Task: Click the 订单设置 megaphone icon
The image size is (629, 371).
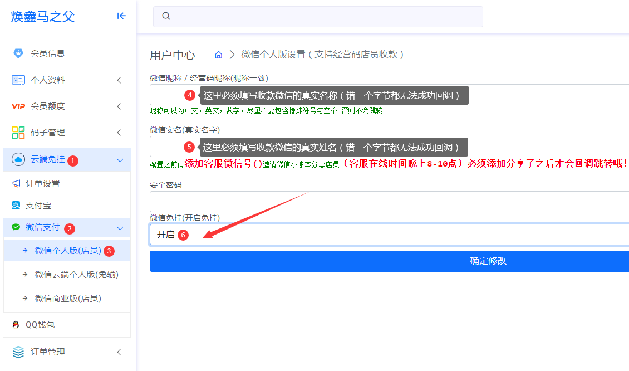Action: tap(16, 183)
